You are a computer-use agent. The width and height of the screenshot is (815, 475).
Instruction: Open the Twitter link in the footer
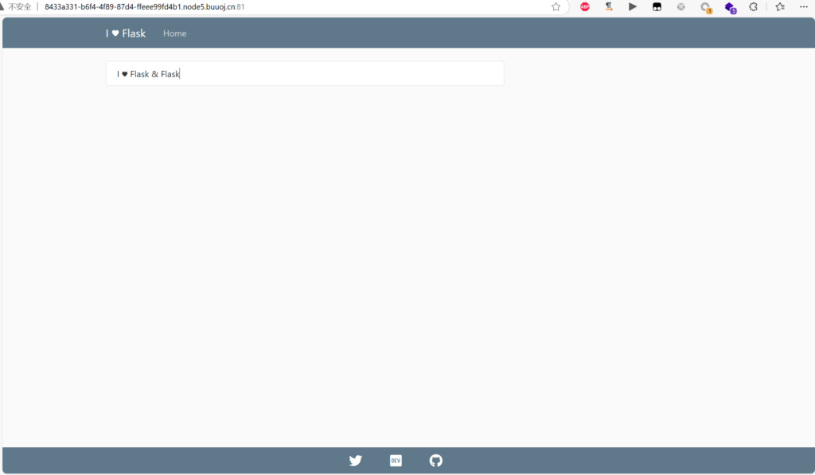356,461
